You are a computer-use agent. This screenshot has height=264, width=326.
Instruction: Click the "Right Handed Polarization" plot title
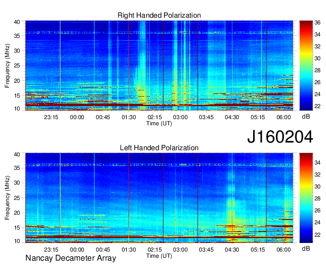159,15
